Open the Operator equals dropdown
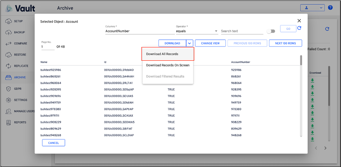The width and height of the screenshot is (341, 167). [x=197, y=31]
